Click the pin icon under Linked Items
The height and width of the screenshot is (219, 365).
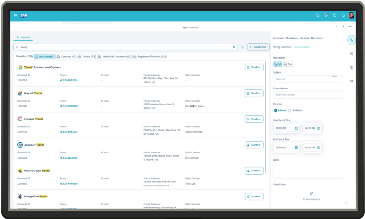tap(311, 194)
